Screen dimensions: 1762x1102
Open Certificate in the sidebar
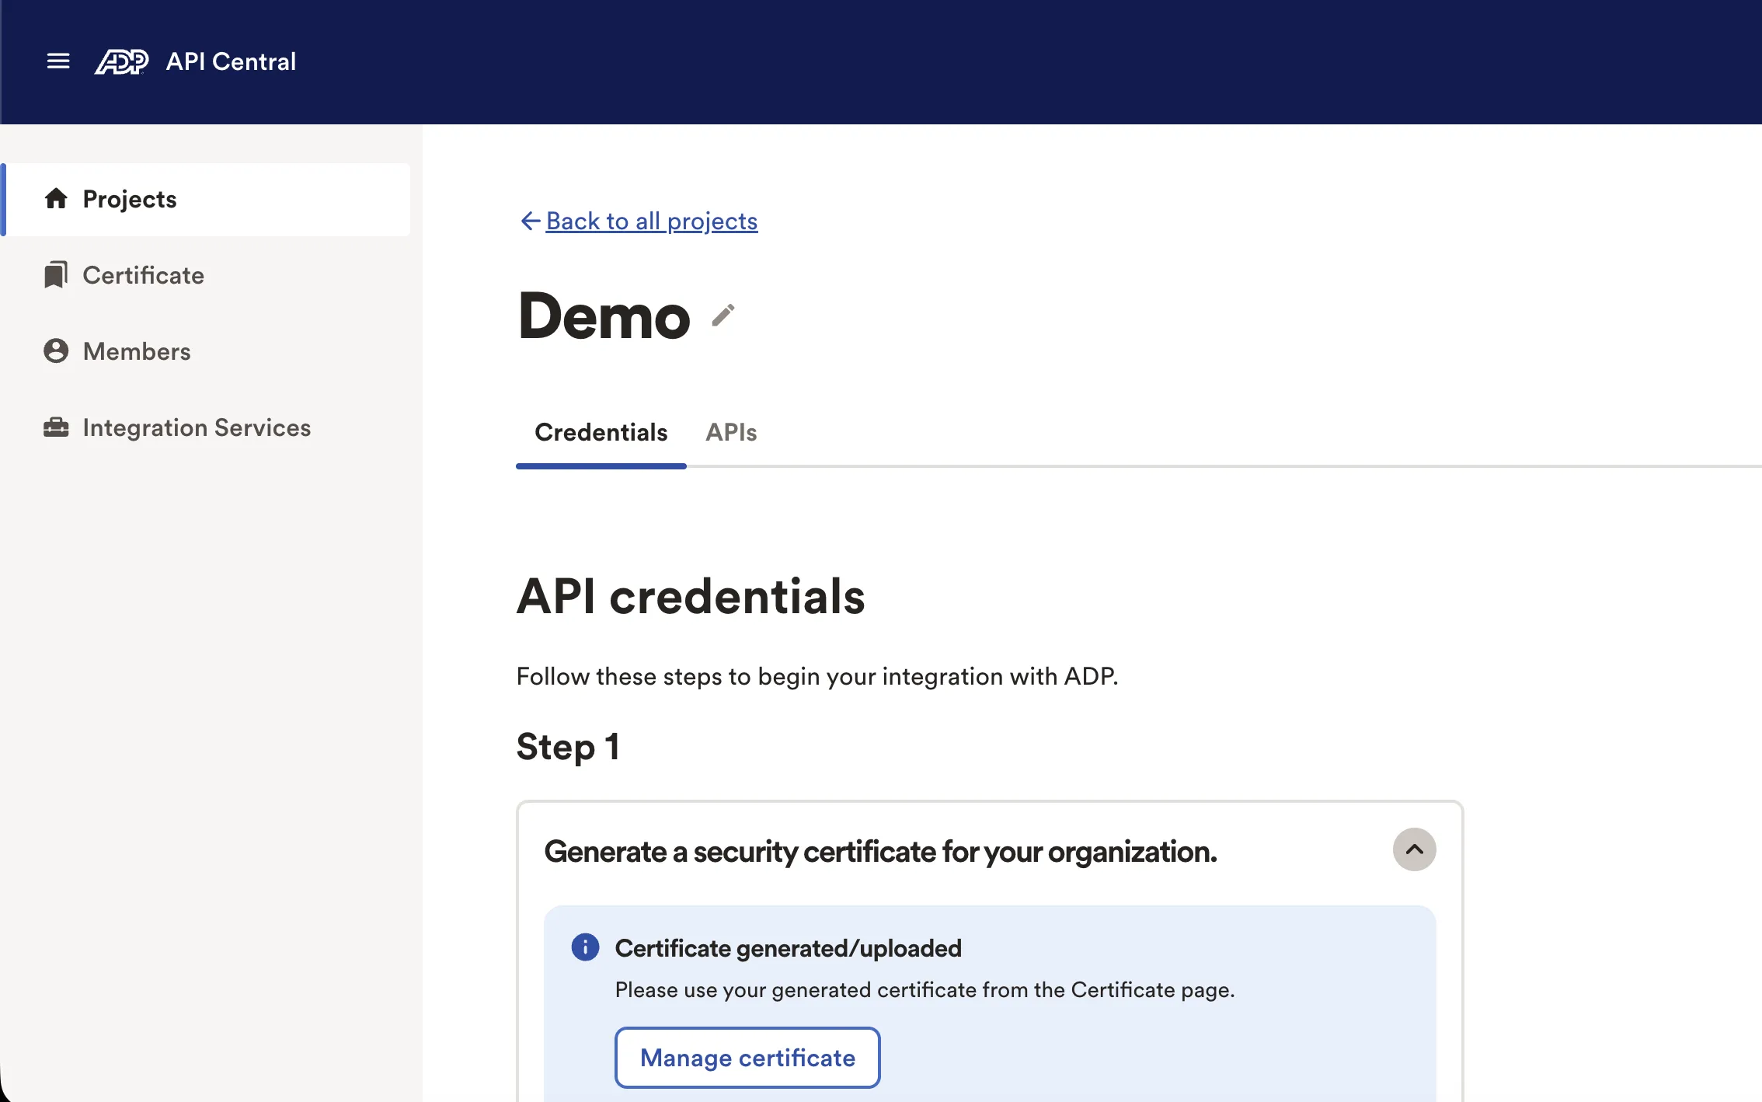207,275
